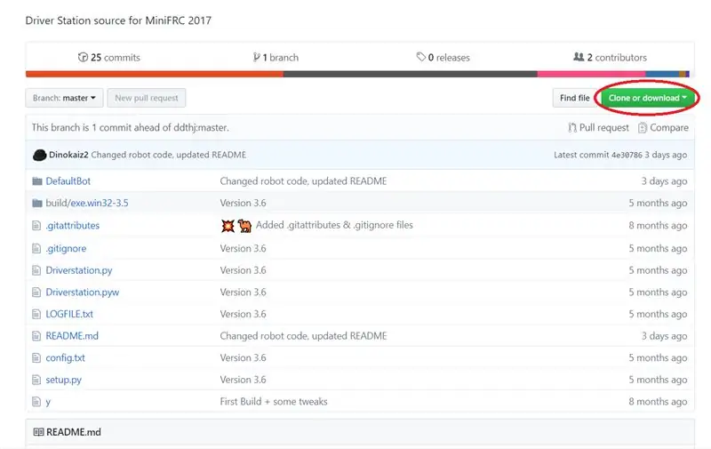The width and height of the screenshot is (711, 449).
Task: Click the branch fork icon
Action: pos(257,57)
